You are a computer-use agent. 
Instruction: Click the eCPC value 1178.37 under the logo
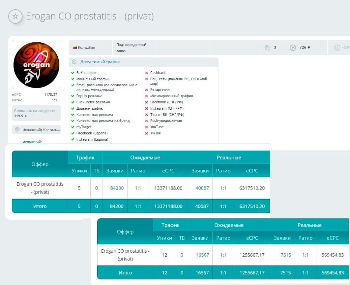coord(51,94)
